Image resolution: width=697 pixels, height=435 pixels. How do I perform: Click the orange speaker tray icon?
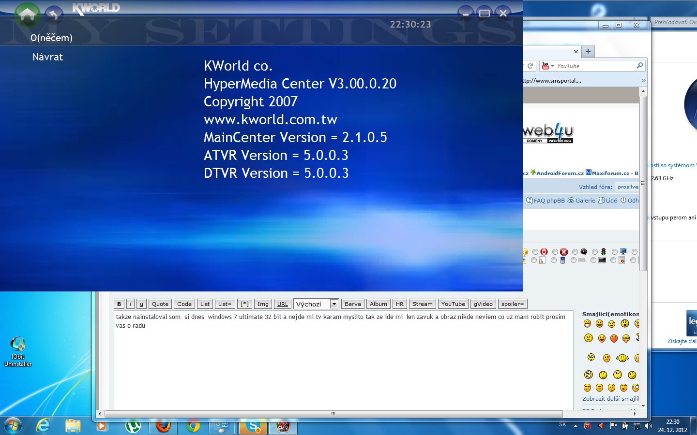coord(601,426)
